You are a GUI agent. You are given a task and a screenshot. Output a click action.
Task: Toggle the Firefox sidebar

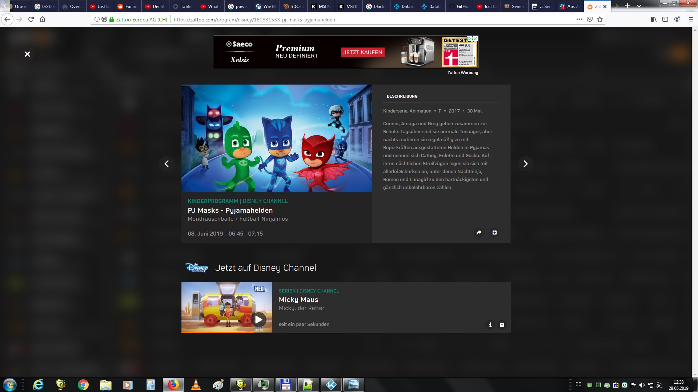click(665, 20)
